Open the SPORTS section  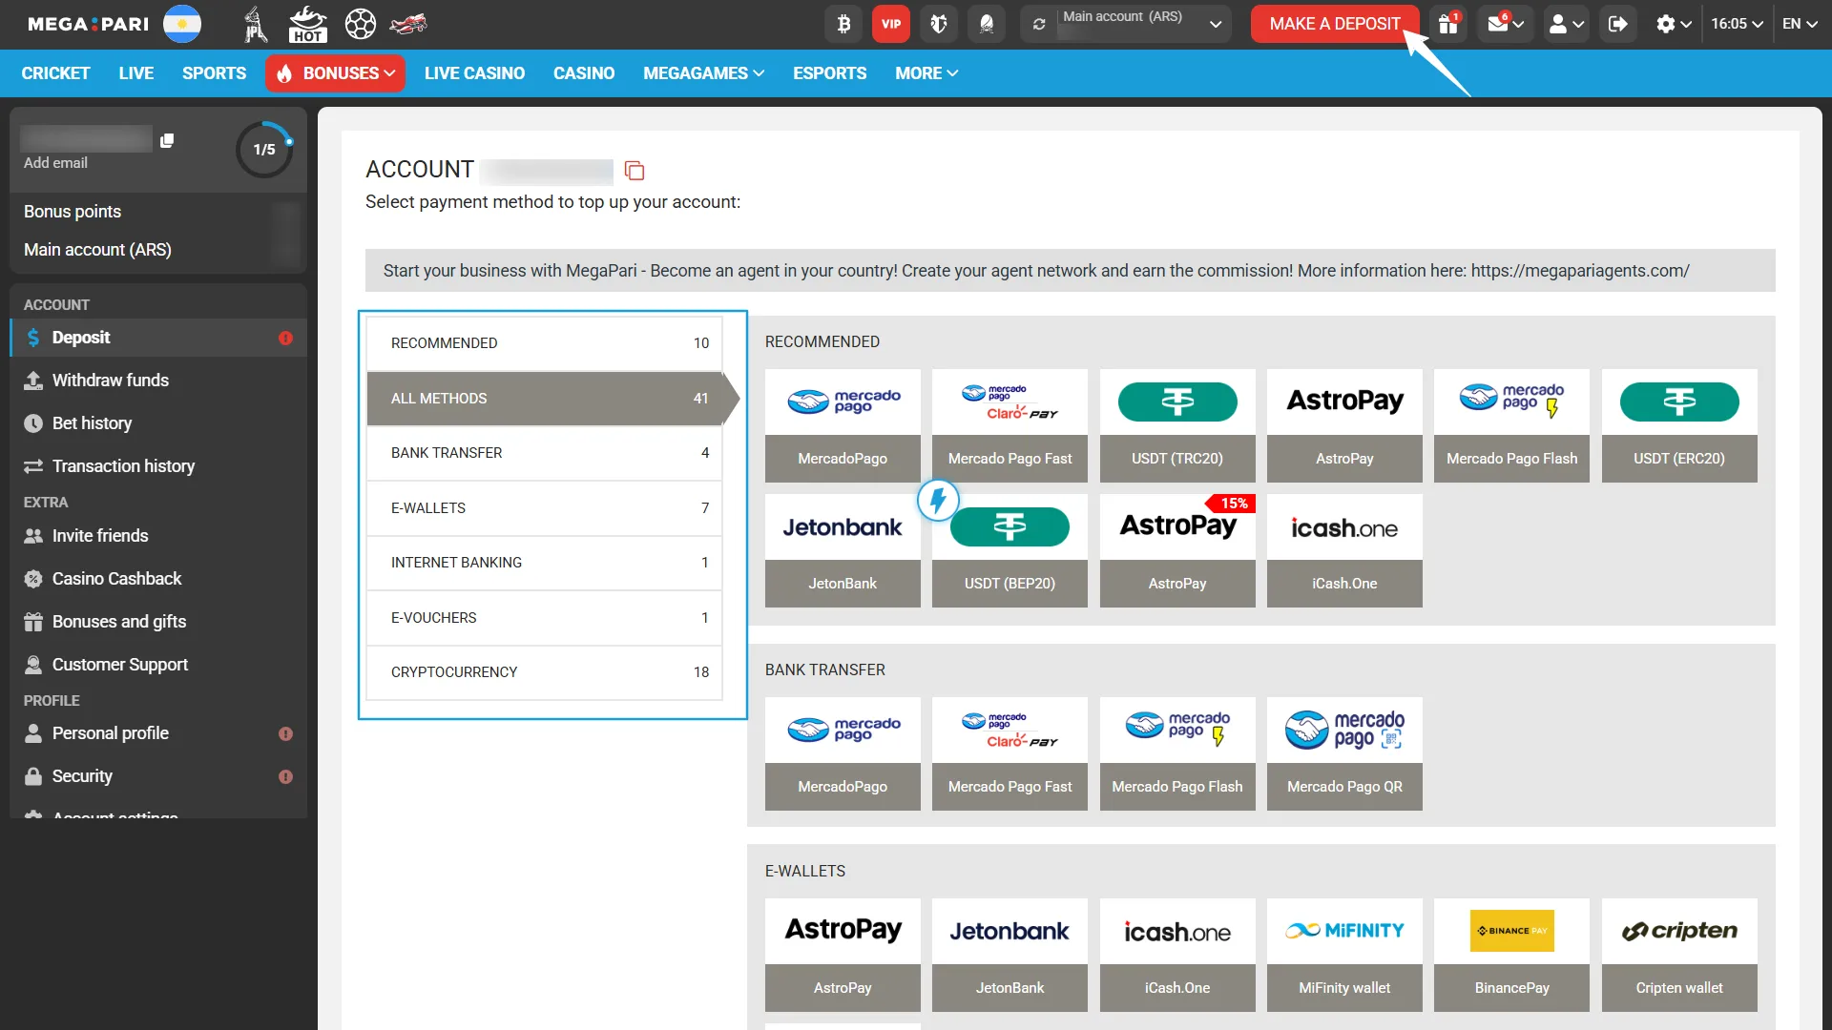[214, 73]
